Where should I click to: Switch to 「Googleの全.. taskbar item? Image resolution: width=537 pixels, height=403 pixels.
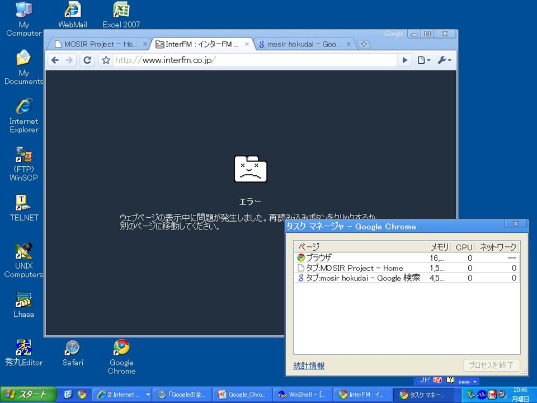[181, 395]
